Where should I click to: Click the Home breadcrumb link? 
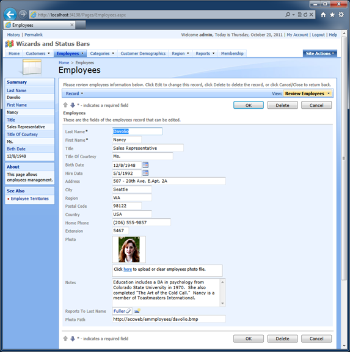(64, 62)
